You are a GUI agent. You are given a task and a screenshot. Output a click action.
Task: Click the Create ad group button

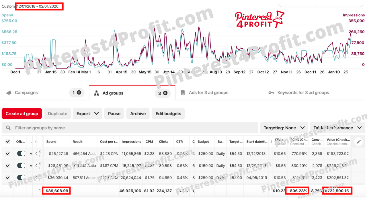point(22,114)
